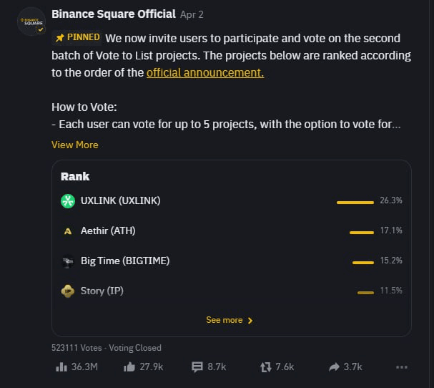Open the official announcement link
The height and width of the screenshot is (388, 434).
(205, 73)
